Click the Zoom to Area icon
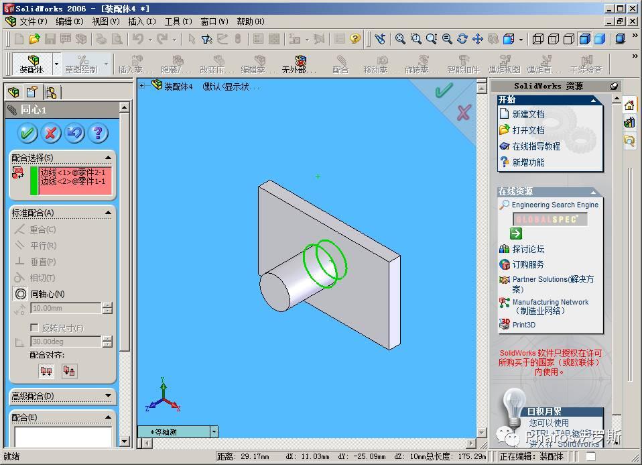Screen dimensions: 642x465 coord(415,39)
